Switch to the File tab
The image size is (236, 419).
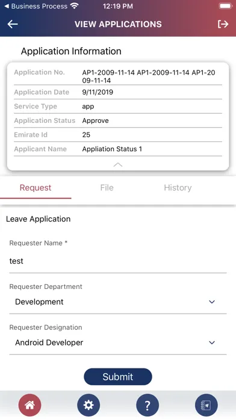(x=107, y=188)
